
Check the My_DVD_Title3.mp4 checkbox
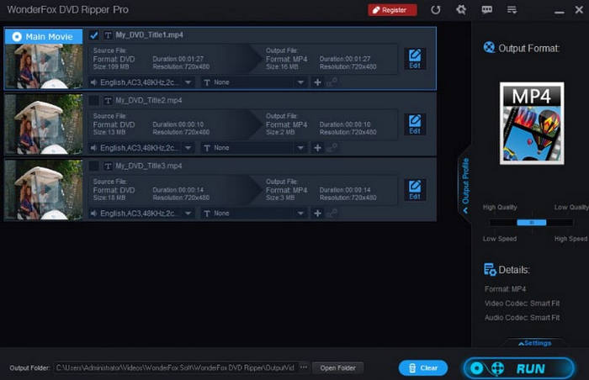(93, 166)
